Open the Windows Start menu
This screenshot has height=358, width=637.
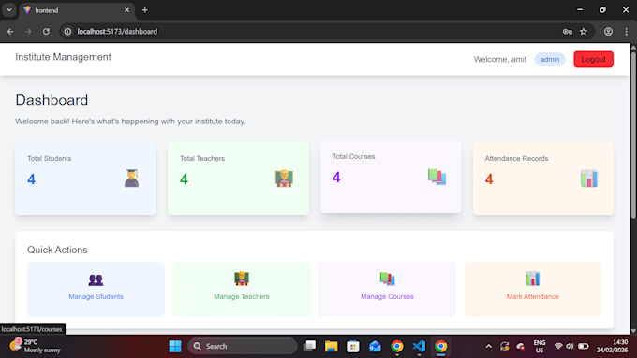click(x=175, y=346)
